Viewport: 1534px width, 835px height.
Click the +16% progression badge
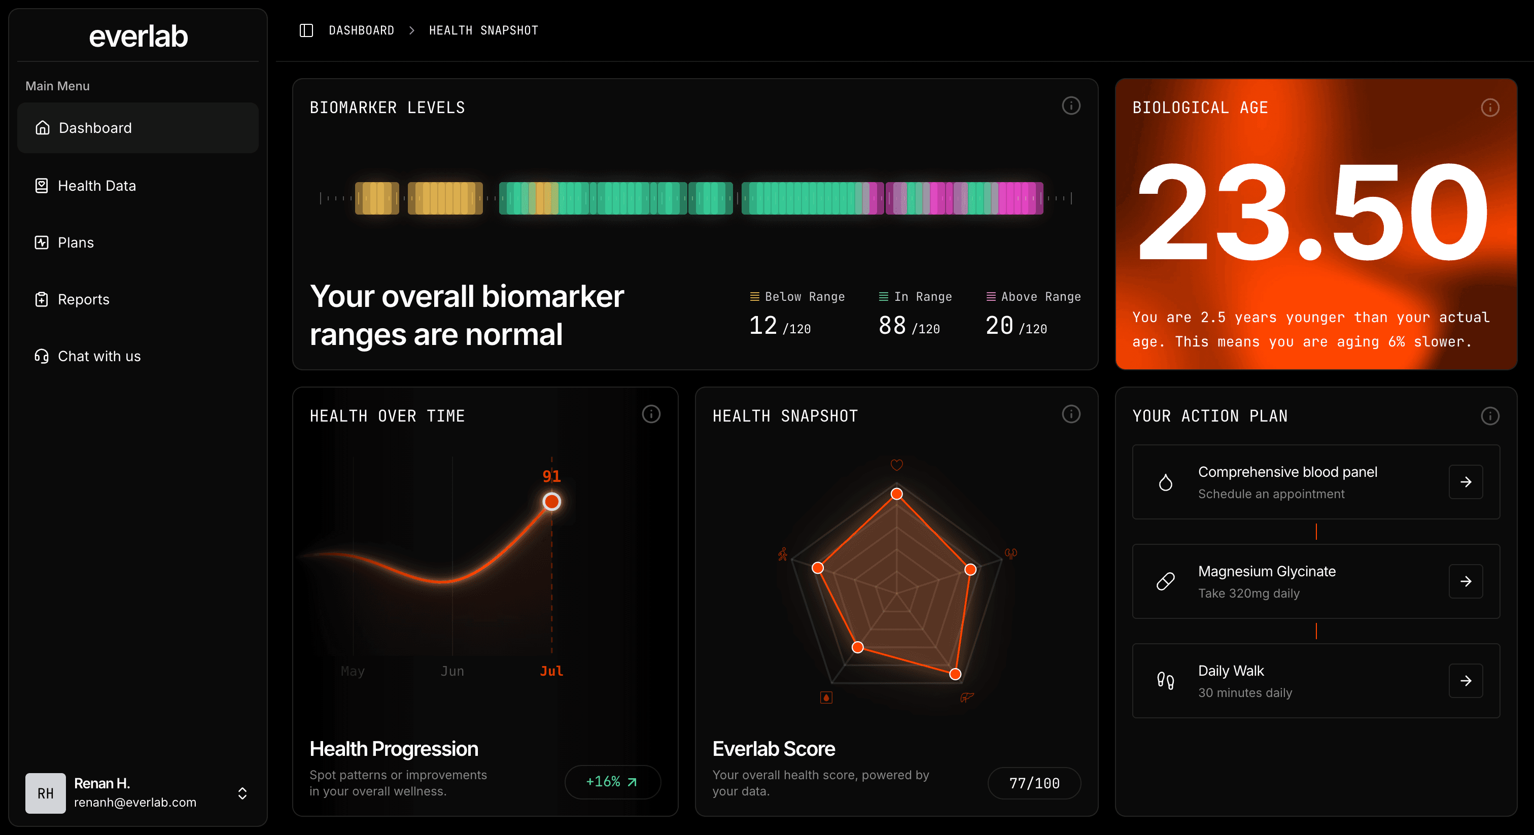(612, 782)
